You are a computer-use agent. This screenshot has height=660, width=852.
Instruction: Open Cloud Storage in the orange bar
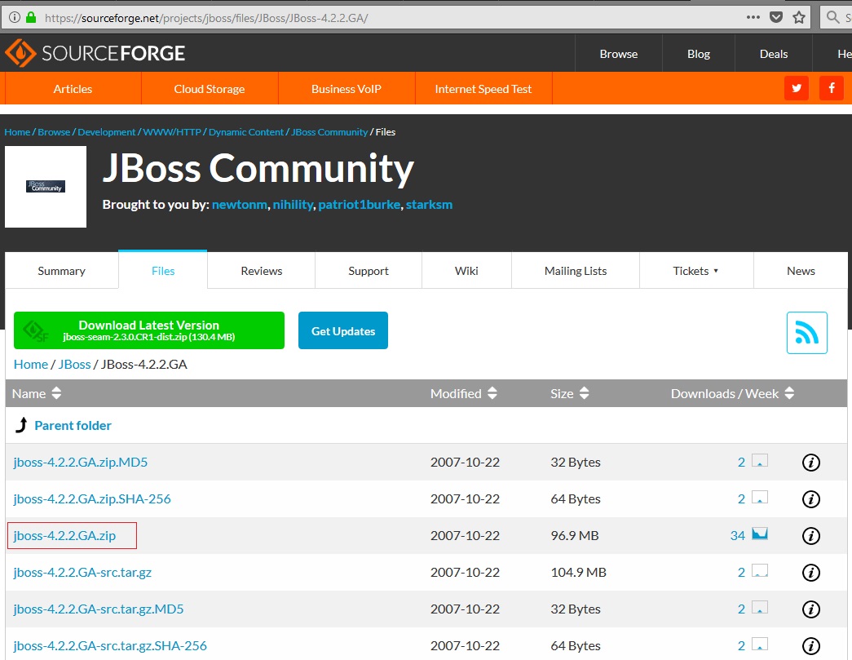tap(210, 89)
